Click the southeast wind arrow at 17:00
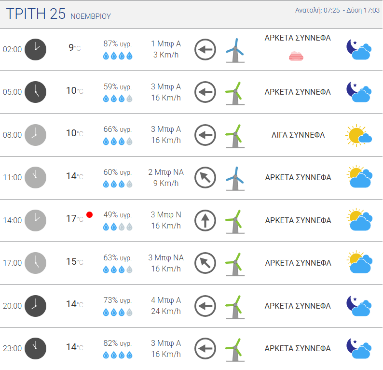Screen dimensions: 383x370 pyautogui.click(x=205, y=263)
